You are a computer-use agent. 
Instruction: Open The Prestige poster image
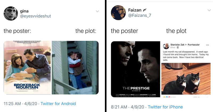tap(135, 69)
